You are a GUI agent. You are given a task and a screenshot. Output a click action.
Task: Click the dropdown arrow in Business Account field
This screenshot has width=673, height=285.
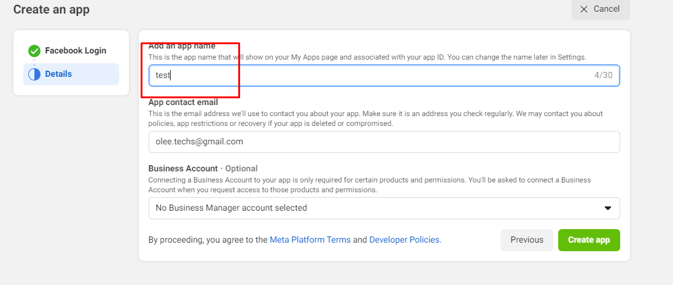(608, 208)
